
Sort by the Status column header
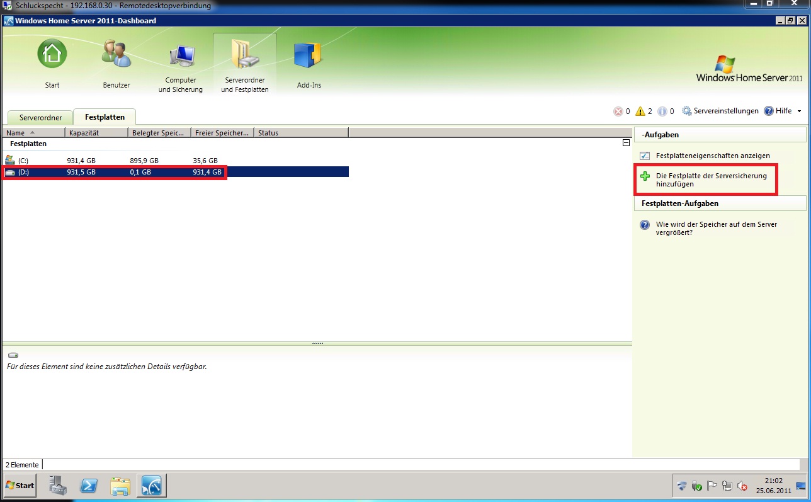302,133
